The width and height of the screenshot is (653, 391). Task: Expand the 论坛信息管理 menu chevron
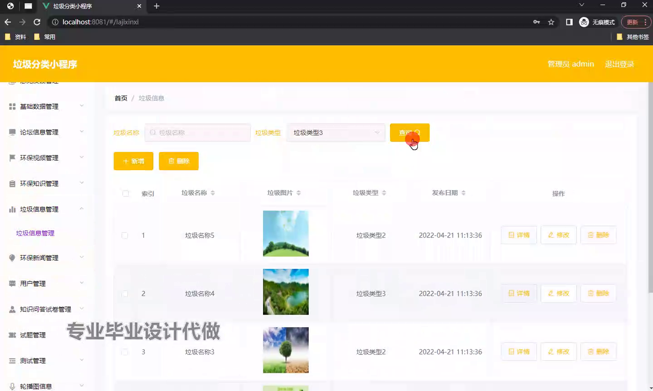pyautogui.click(x=82, y=132)
